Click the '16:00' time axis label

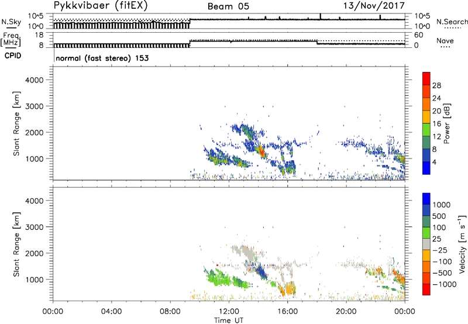(x=287, y=311)
